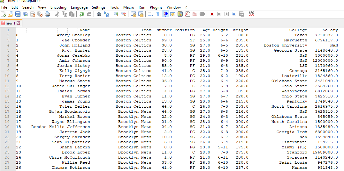Click 'Miami (FL)' college entry
The height and width of the screenshot is (171, 344).
point(294,147)
